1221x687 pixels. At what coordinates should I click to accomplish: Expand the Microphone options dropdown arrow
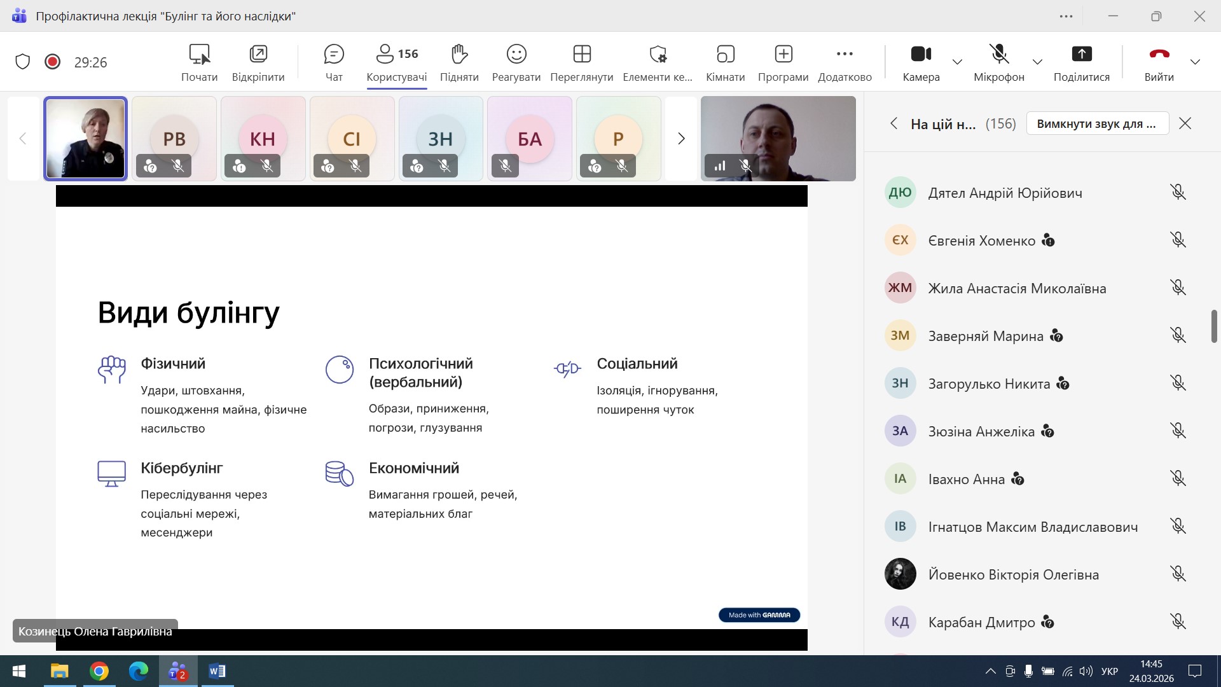click(x=1037, y=62)
